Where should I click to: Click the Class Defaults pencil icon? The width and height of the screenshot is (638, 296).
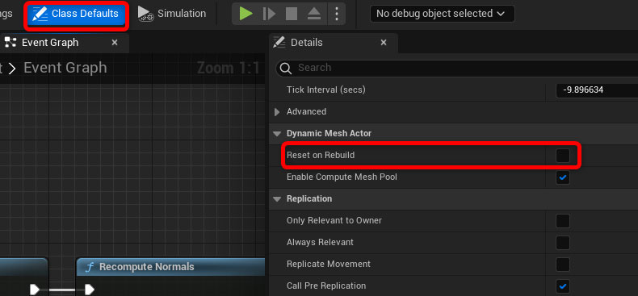point(40,14)
